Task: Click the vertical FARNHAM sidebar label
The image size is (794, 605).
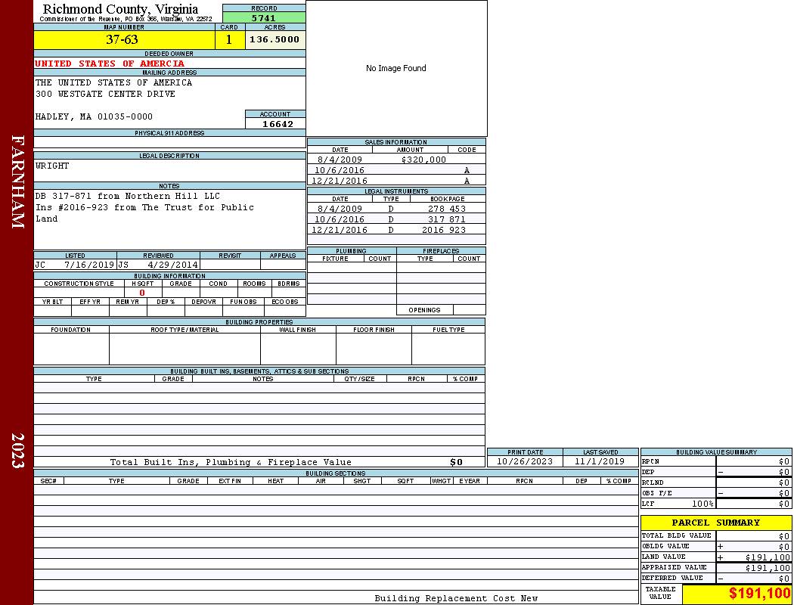Action: pos(18,181)
